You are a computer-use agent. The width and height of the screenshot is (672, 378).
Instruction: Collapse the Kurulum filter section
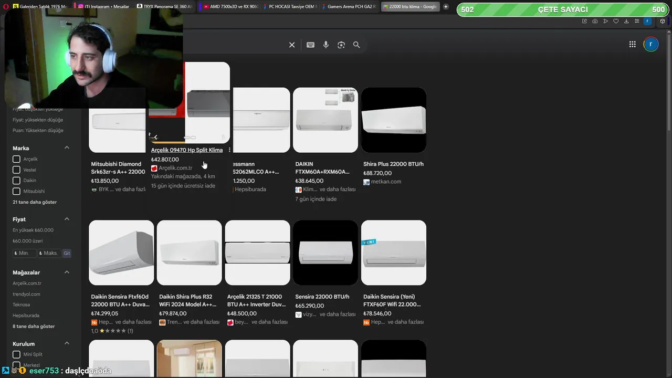(67, 343)
